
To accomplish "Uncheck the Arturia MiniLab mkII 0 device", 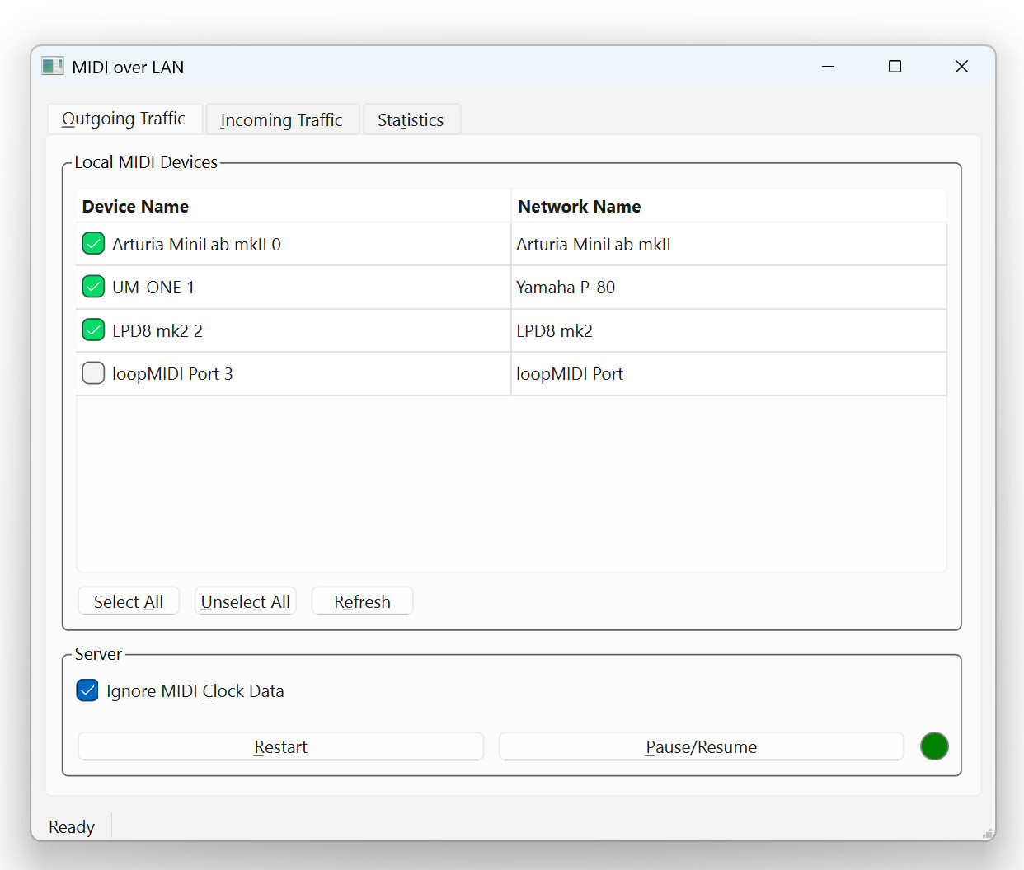I will pyautogui.click(x=93, y=244).
